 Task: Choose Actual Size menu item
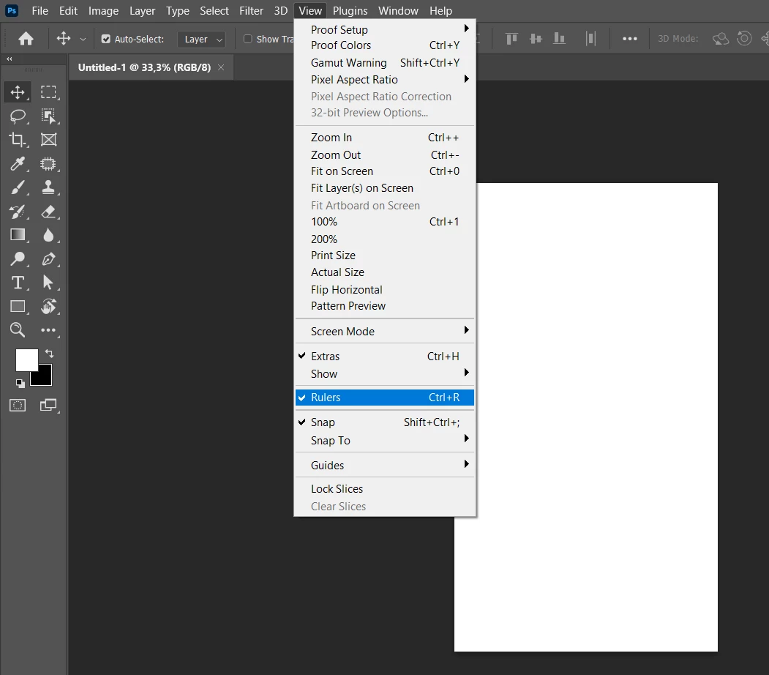point(385,272)
